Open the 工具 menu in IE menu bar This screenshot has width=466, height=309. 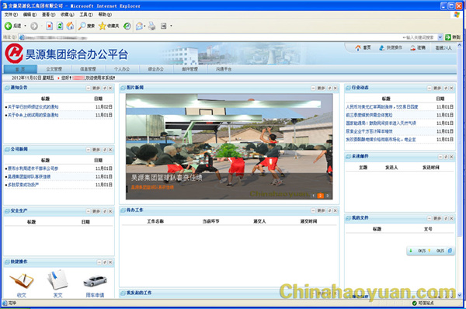coord(86,15)
